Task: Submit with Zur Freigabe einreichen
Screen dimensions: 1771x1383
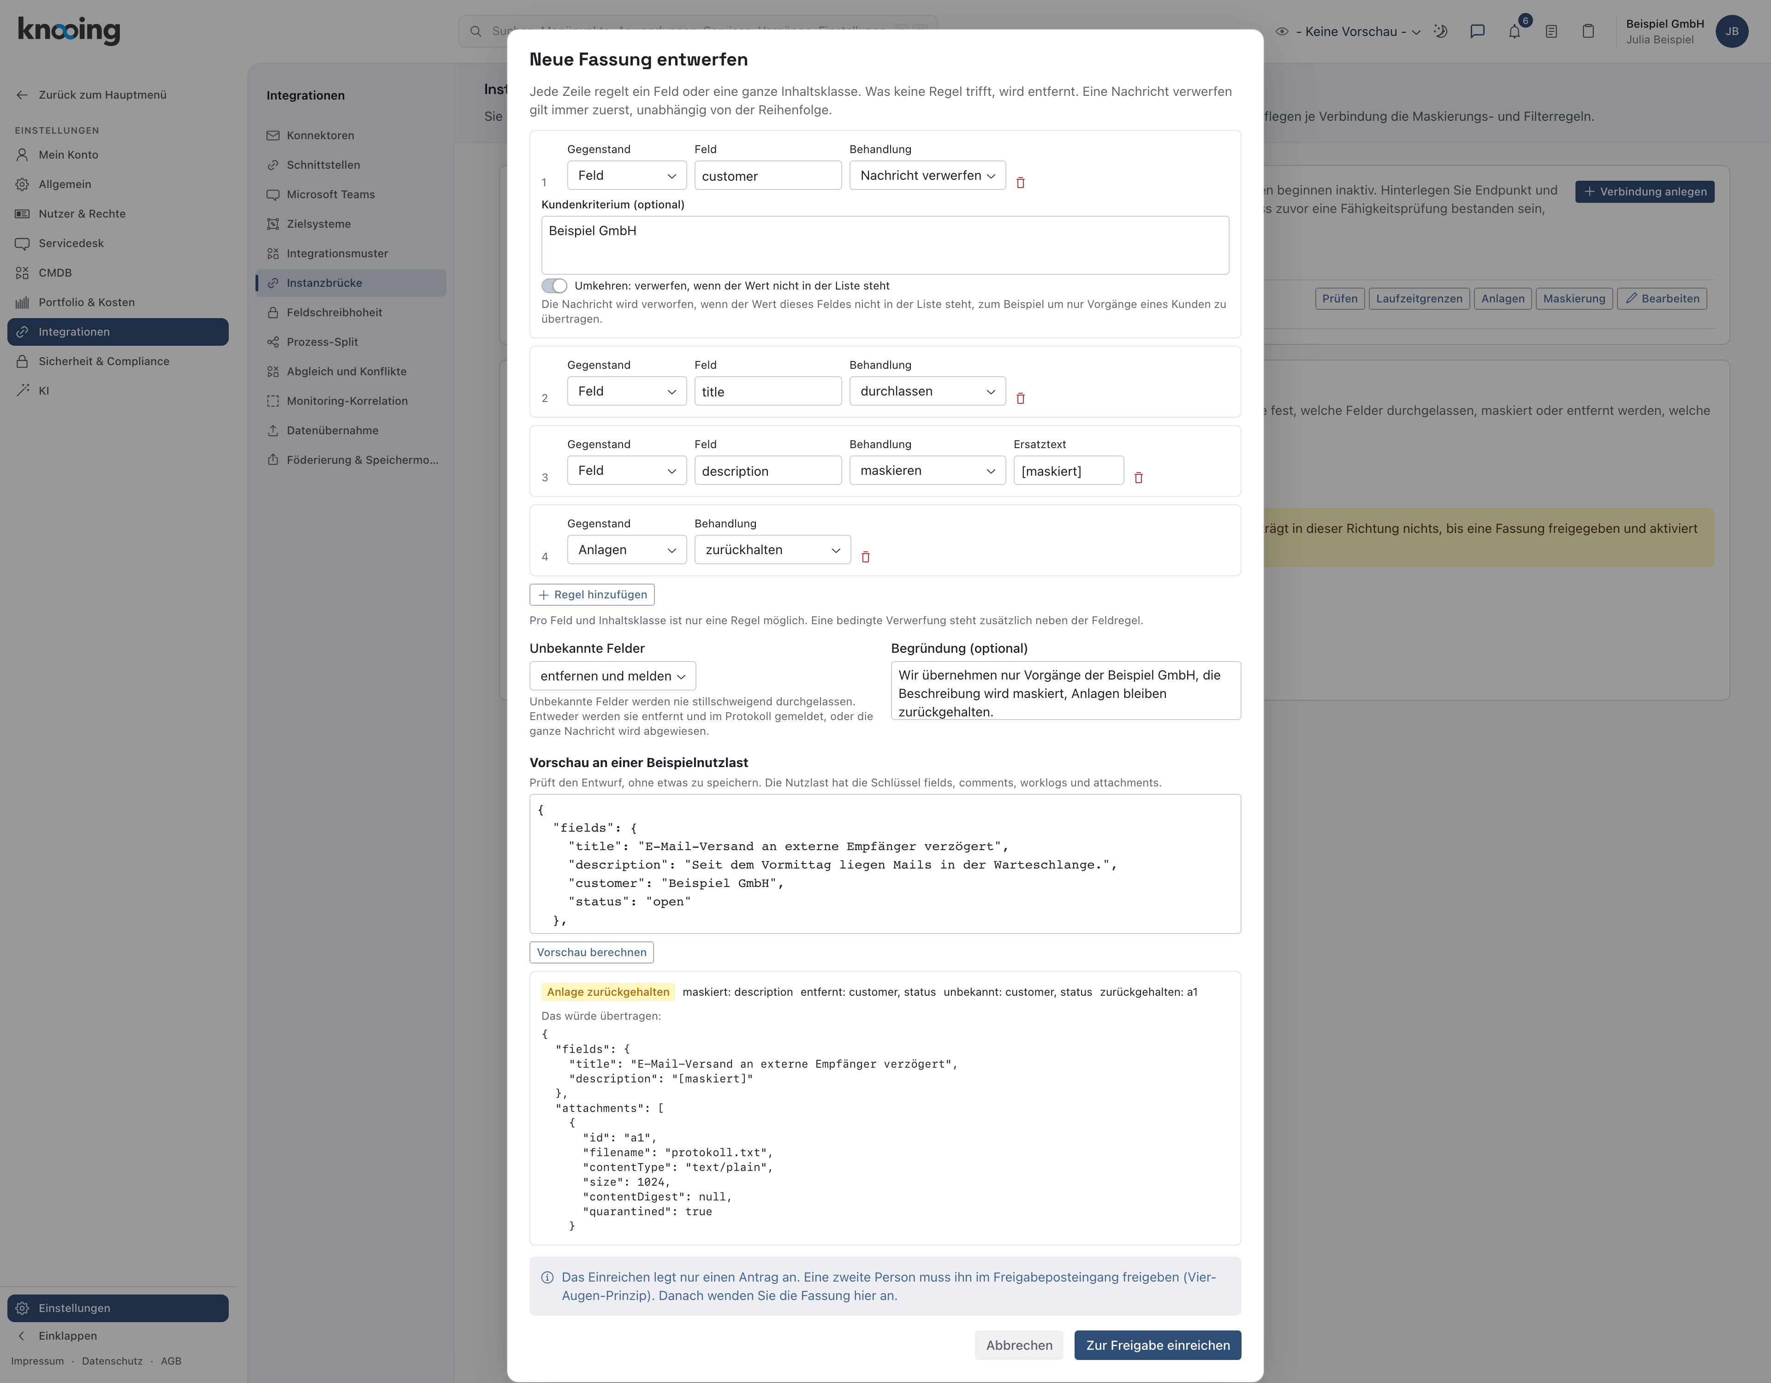Action: point(1157,1345)
